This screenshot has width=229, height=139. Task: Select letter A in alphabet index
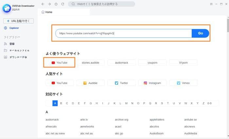click(x=55, y=103)
